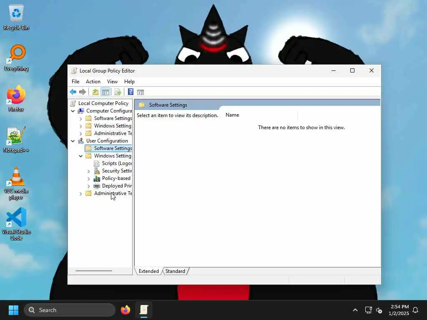Show hidden system tray icons
Viewport: 427px width, 320px height.
click(x=355, y=310)
